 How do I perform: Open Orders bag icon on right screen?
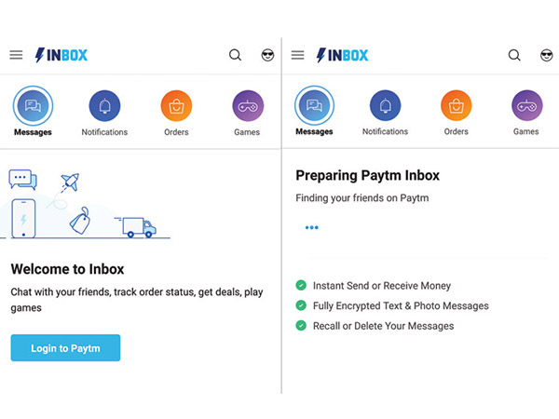coord(457,106)
